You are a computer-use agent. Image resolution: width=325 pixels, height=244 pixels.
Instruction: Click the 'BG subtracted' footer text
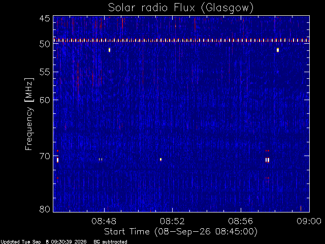click(110, 242)
